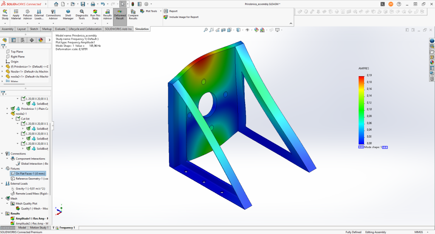Click the MMGS unit system in status bar
Screen dimensions: 435x234
click(418, 232)
